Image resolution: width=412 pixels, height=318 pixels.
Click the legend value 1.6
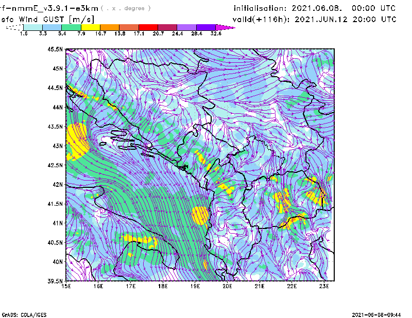point(24,33)
